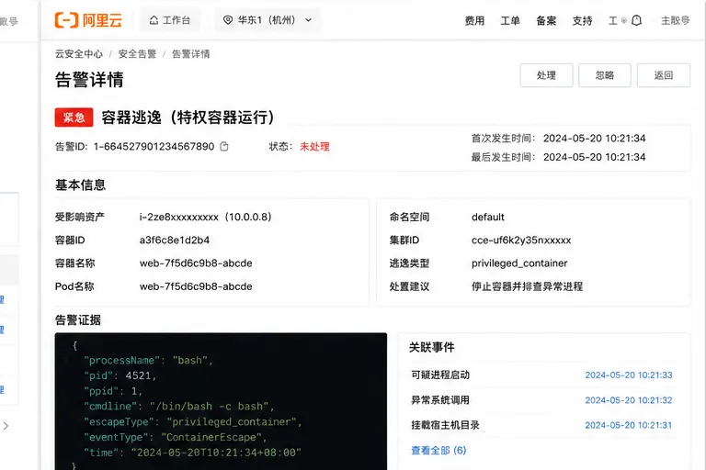Open 工单 in the top menu

(x=510, y=21)
